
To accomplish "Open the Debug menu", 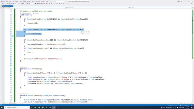I will pyautogui.click(x=25, y=1).
